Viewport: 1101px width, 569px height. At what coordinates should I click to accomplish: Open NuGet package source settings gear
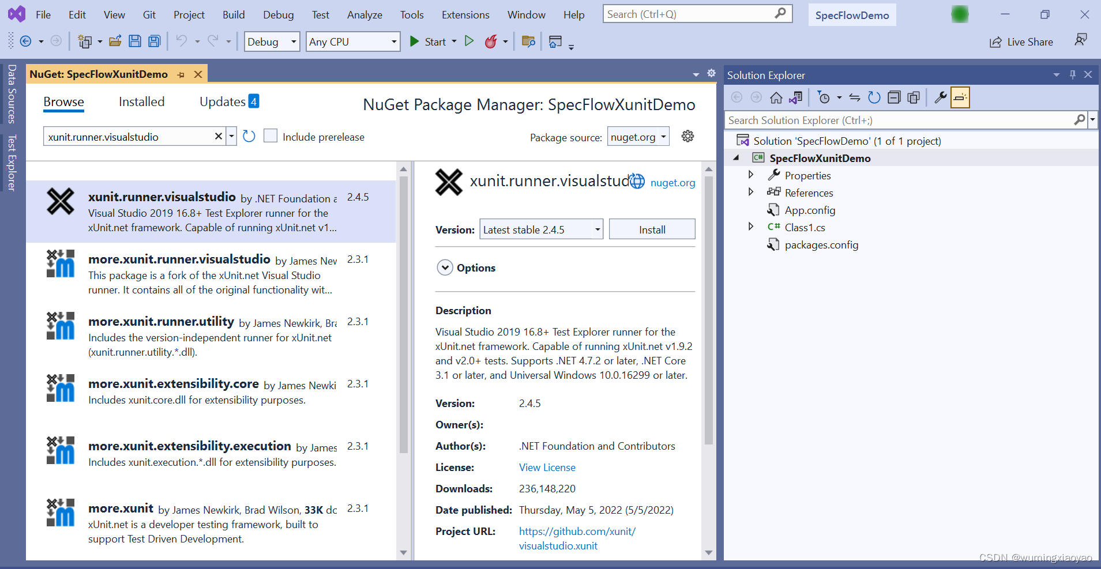[687, 137]
